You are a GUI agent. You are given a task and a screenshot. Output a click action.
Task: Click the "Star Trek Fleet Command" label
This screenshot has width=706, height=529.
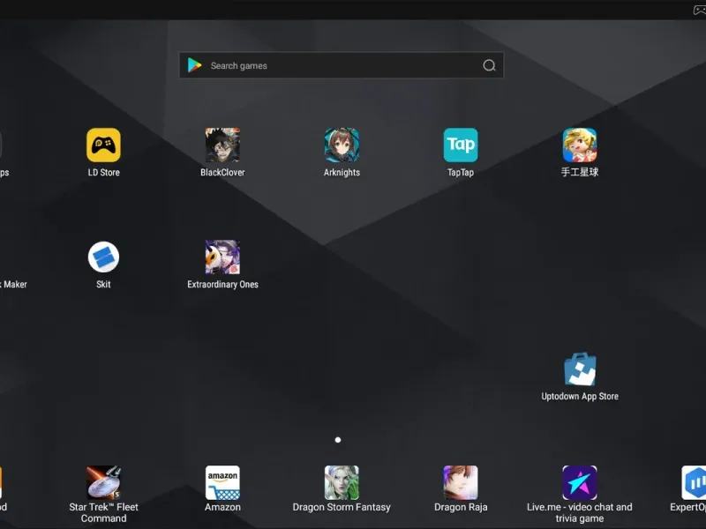pos(103,513)
